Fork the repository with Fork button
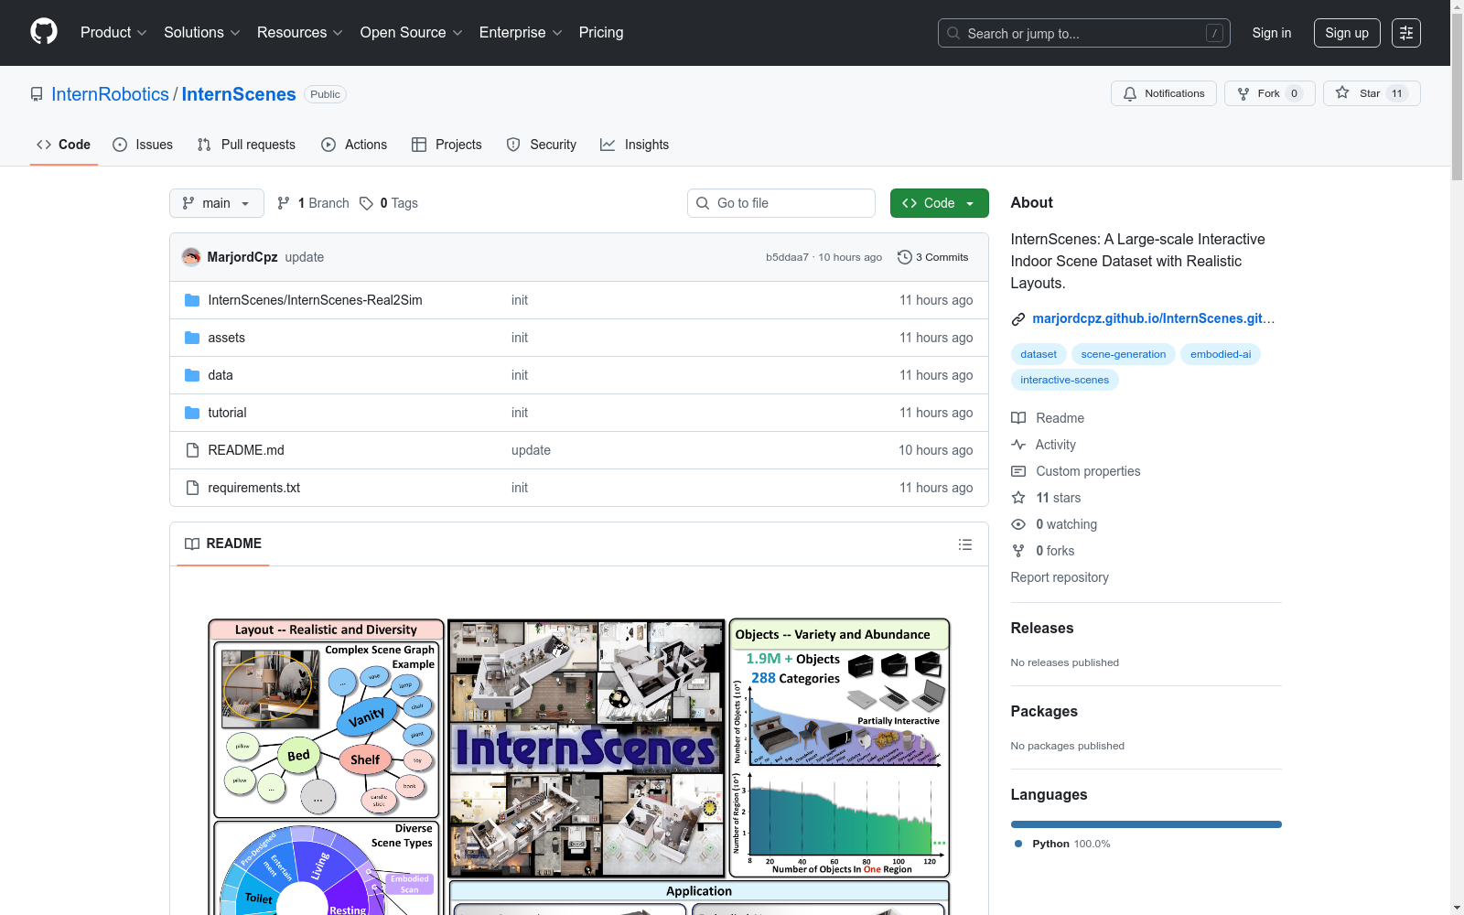 pyautogui.click(x=1270, y=93)
